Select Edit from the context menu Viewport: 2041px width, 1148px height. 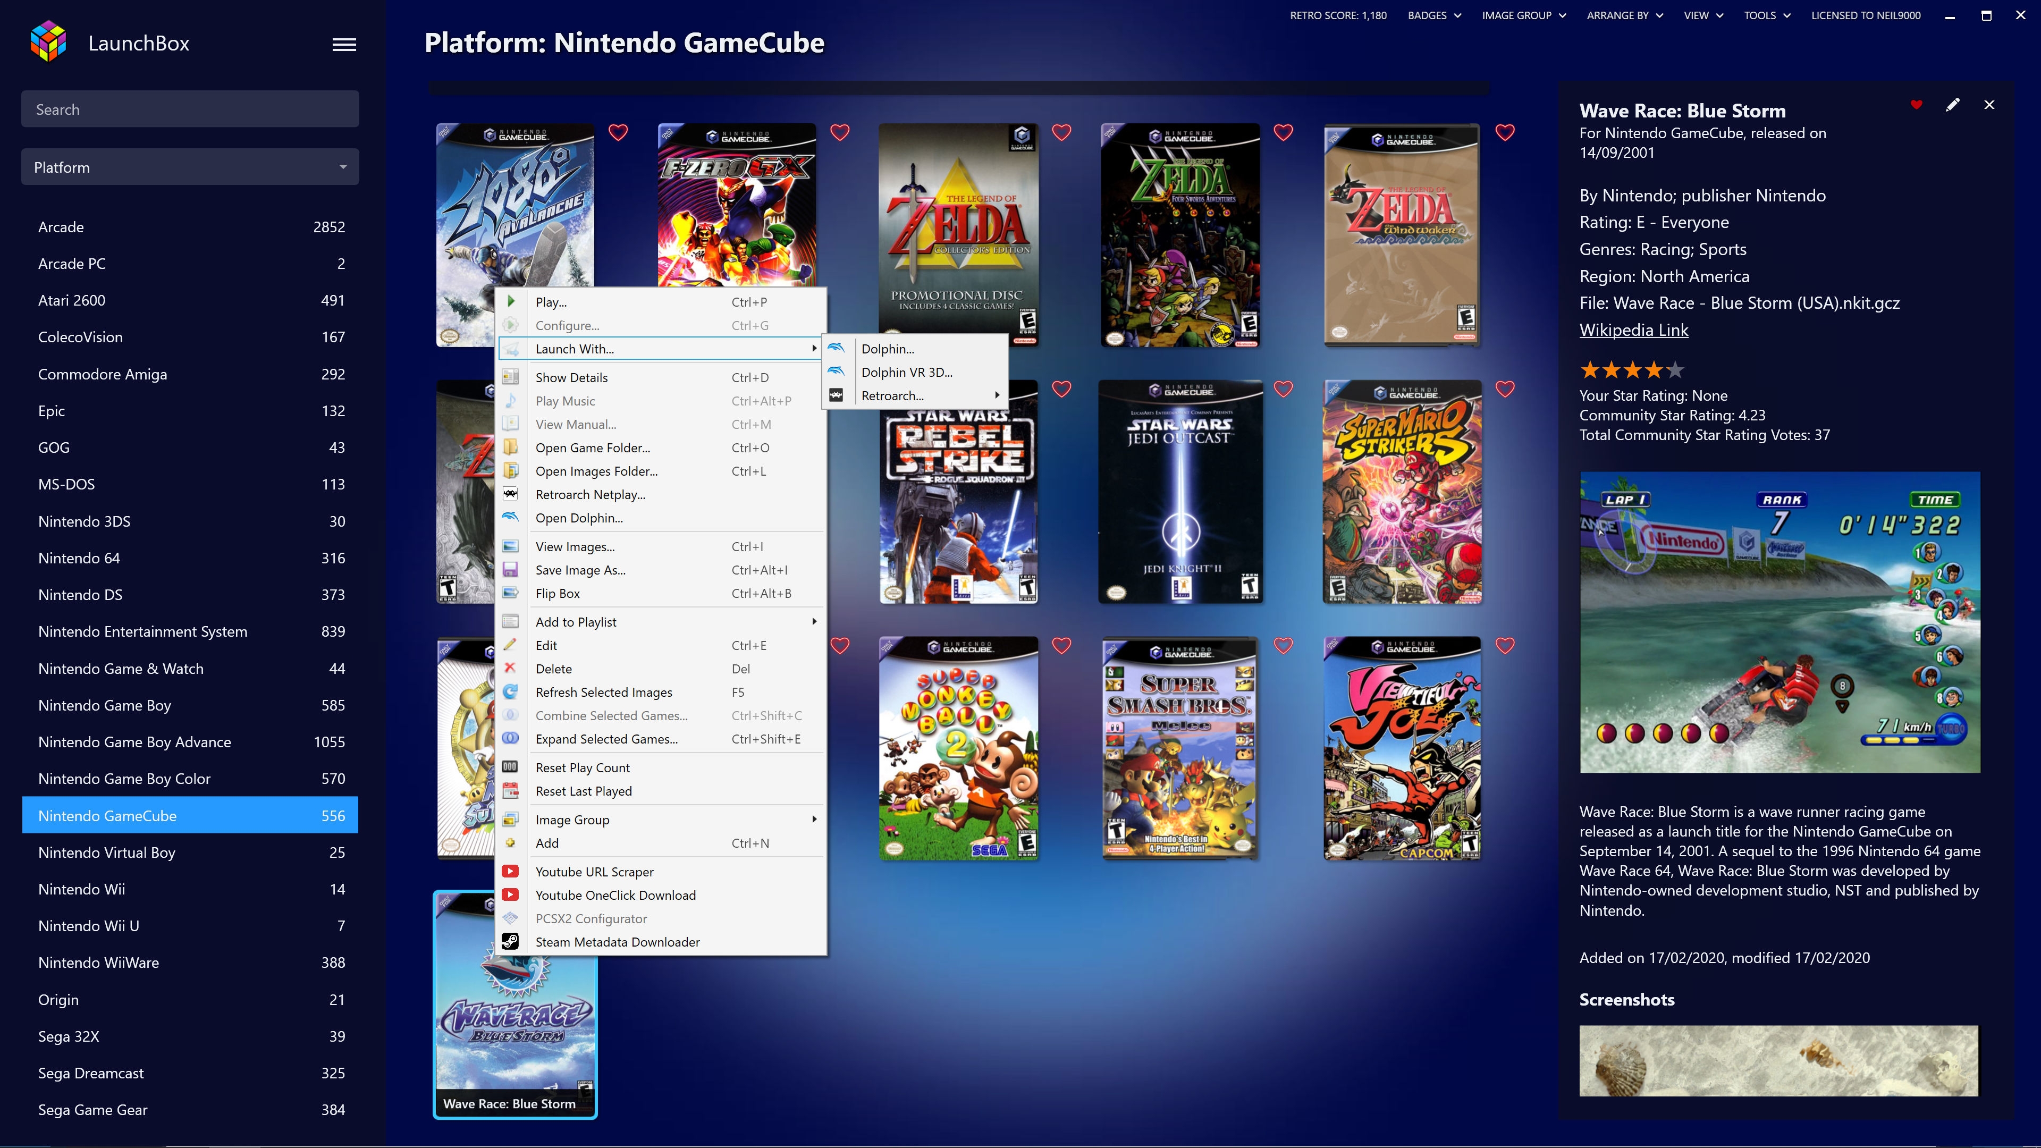[x=662, y=645]
